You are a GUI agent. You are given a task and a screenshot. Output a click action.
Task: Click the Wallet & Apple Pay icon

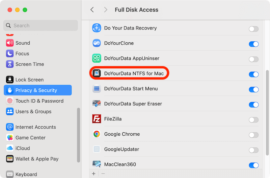[10, 159]
